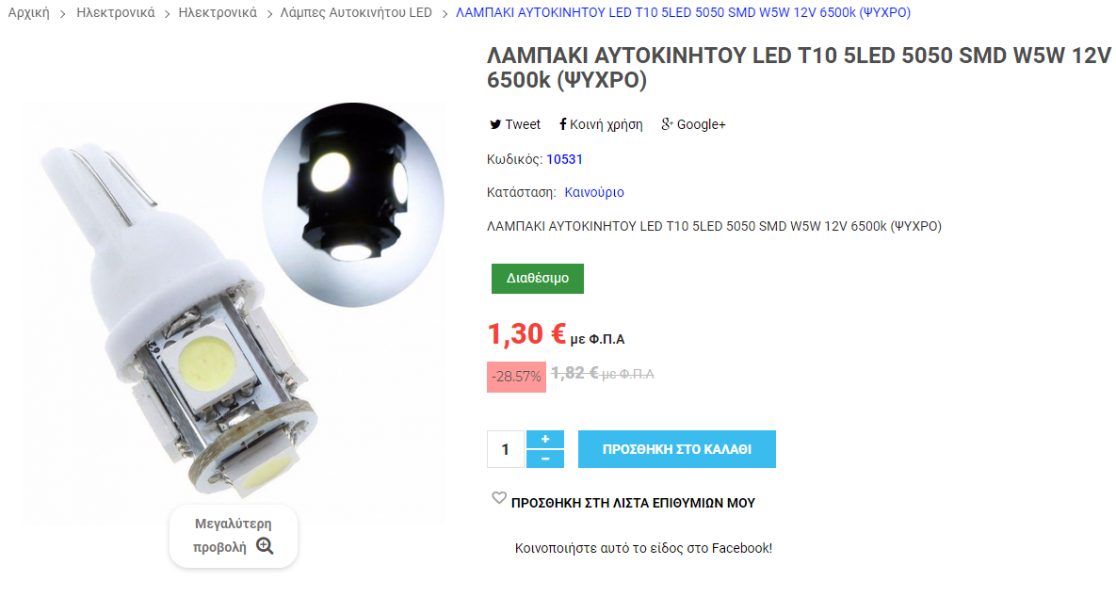Increase quantity with the plus button
Viewport: 1116px width, 613px height.
pos(545,440)
